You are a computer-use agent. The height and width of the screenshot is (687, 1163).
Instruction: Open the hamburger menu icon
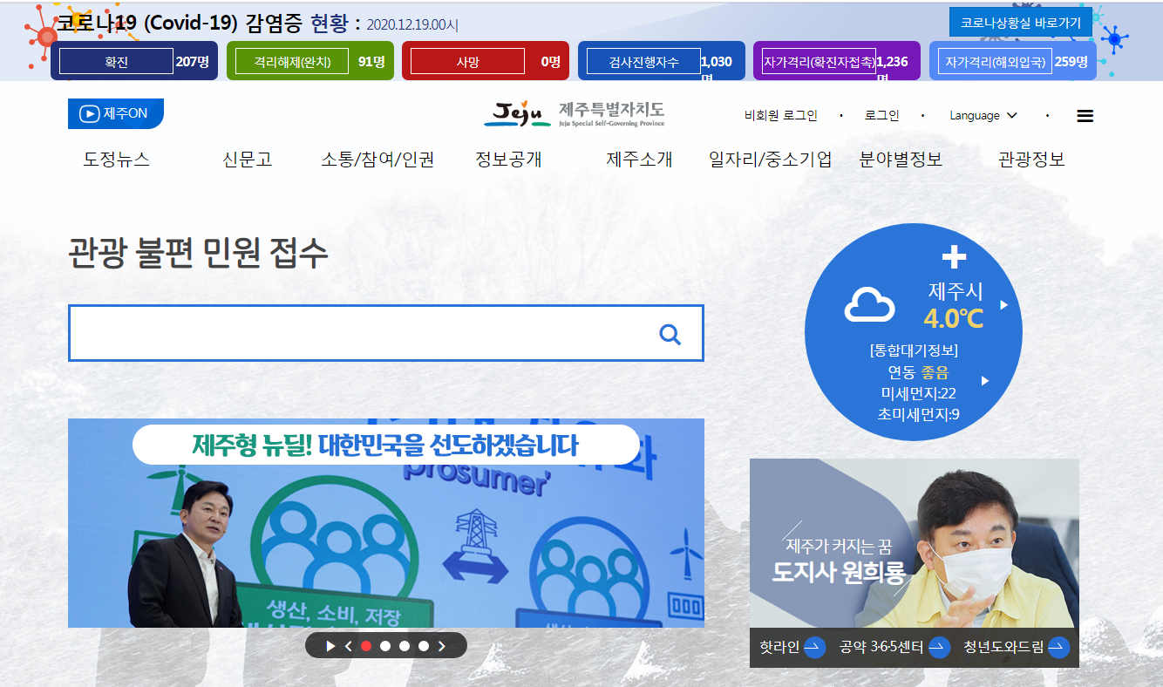(x=1085, y=116)
